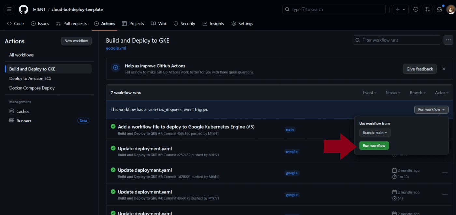Image resolution: width=456 pixels, height=215 pixels.
Task: Go to GitHub home via Octocat logo
Action: 23,9
